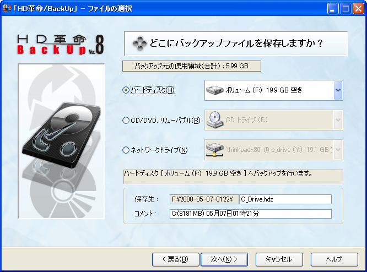Open help with the ヘルプ button
Image resolution: width=367 pixels, height=272 pixels.
[x=334, y=259]
